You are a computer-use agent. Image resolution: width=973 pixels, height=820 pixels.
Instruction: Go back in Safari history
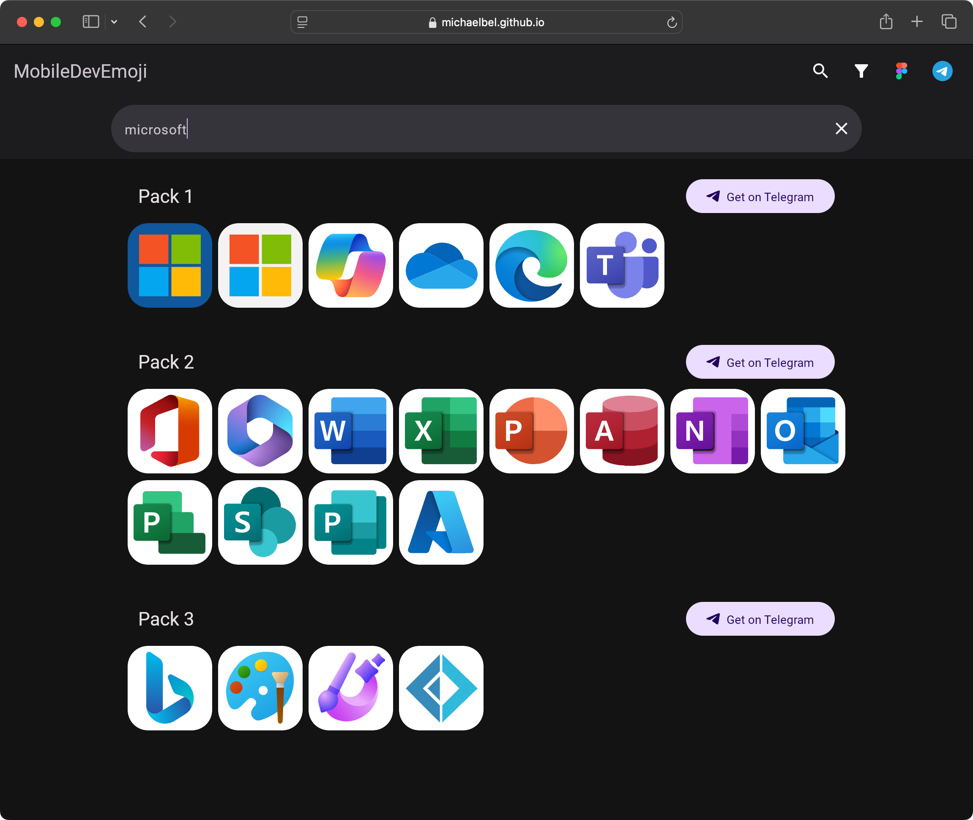point(143,22)
